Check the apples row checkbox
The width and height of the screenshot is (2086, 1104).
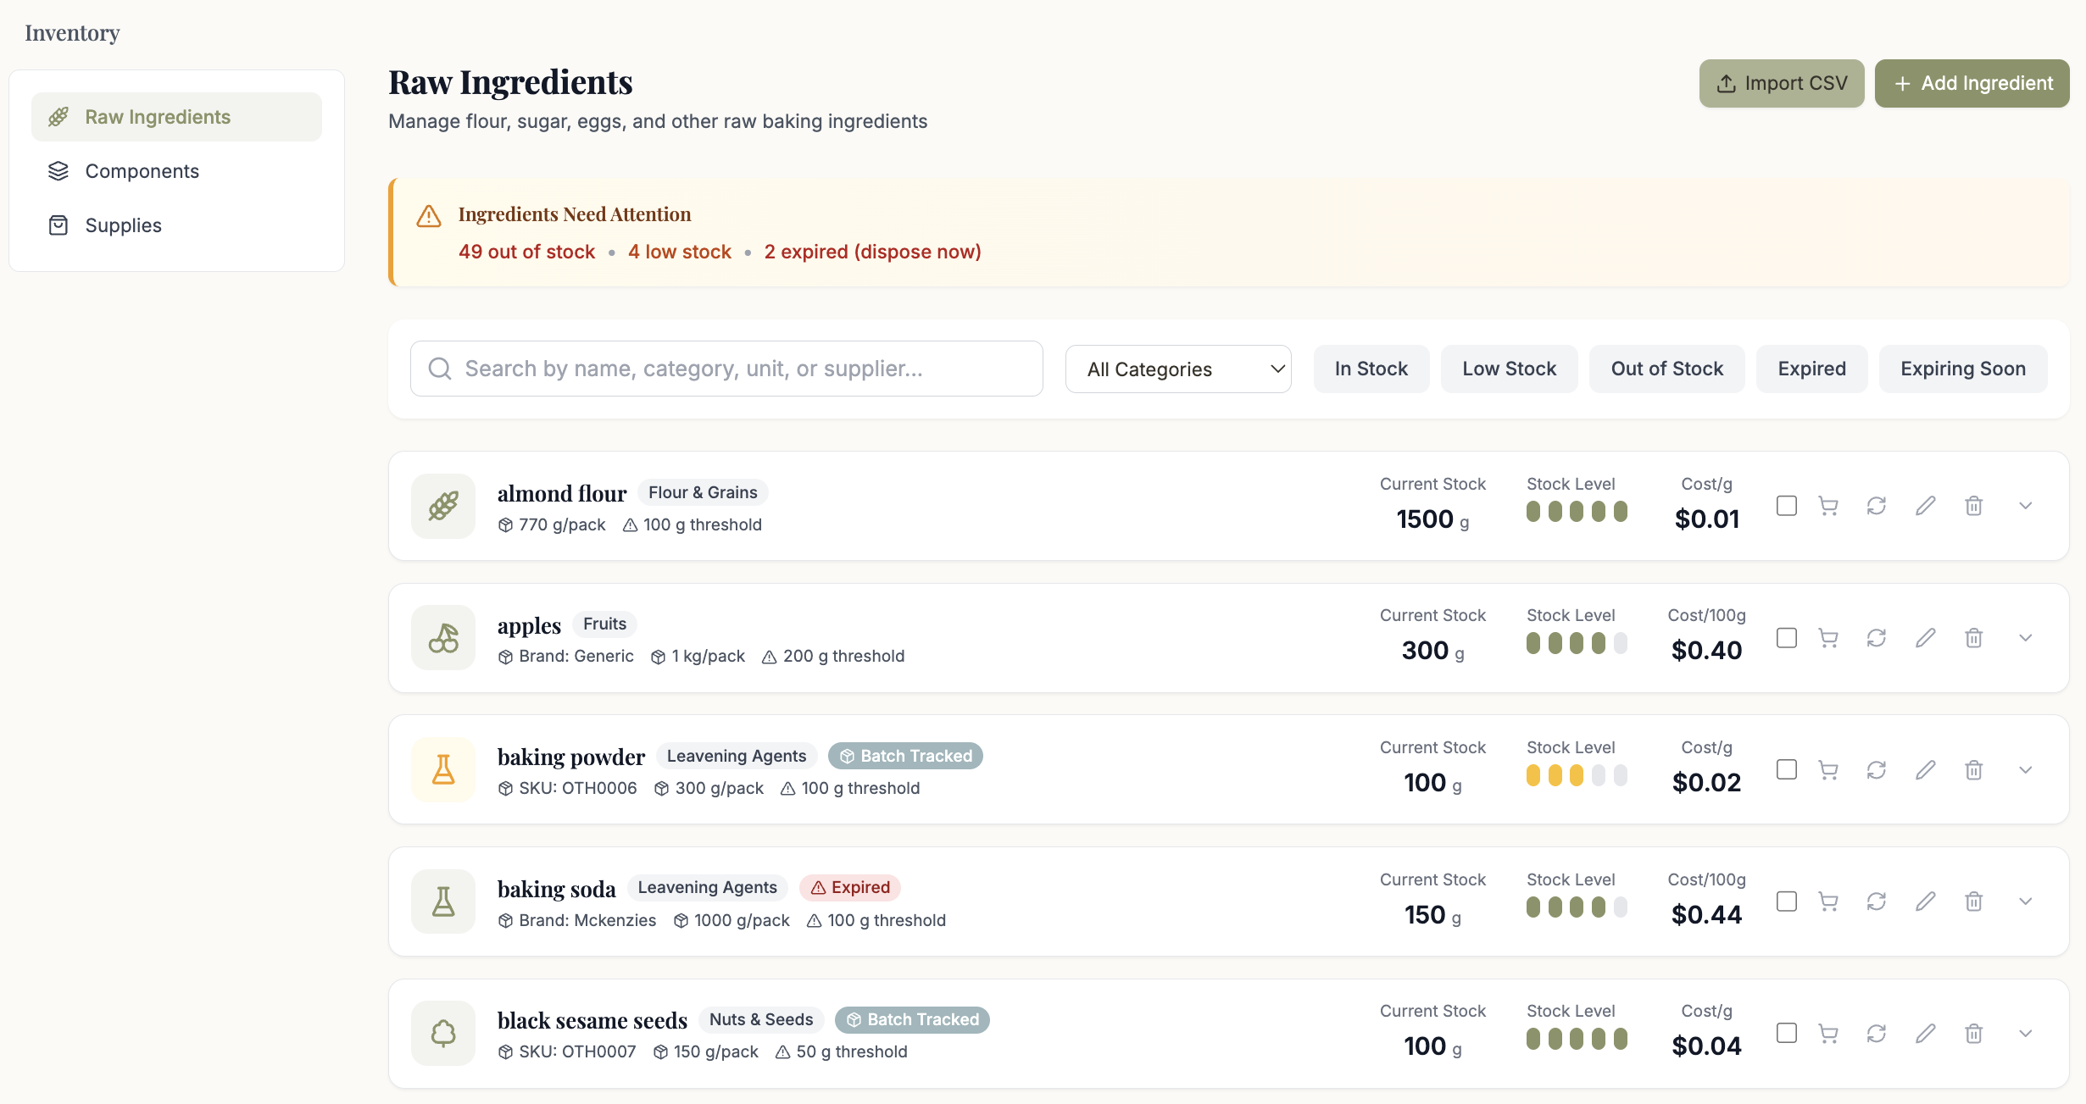tap(1787, 637)
